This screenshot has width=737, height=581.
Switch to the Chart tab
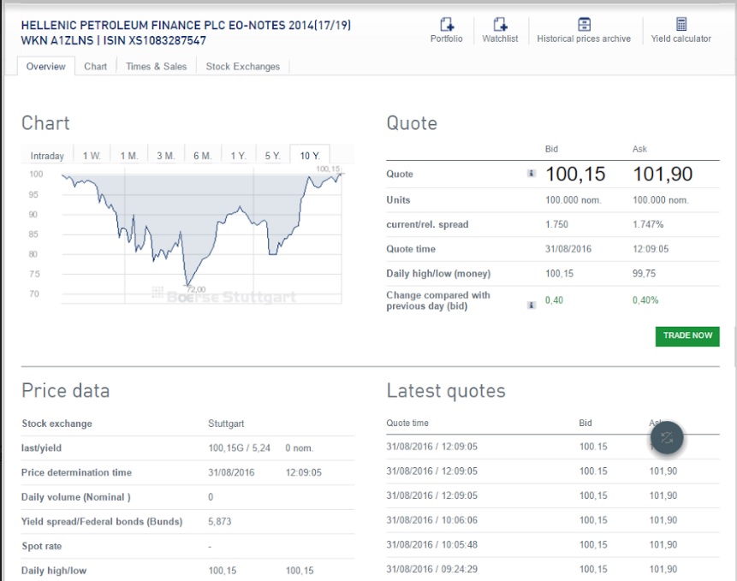pos(95,67)
